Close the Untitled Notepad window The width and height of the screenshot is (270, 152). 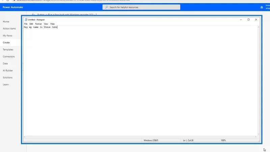[256, 20]
